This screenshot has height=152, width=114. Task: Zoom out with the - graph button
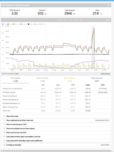pos(92,20)
